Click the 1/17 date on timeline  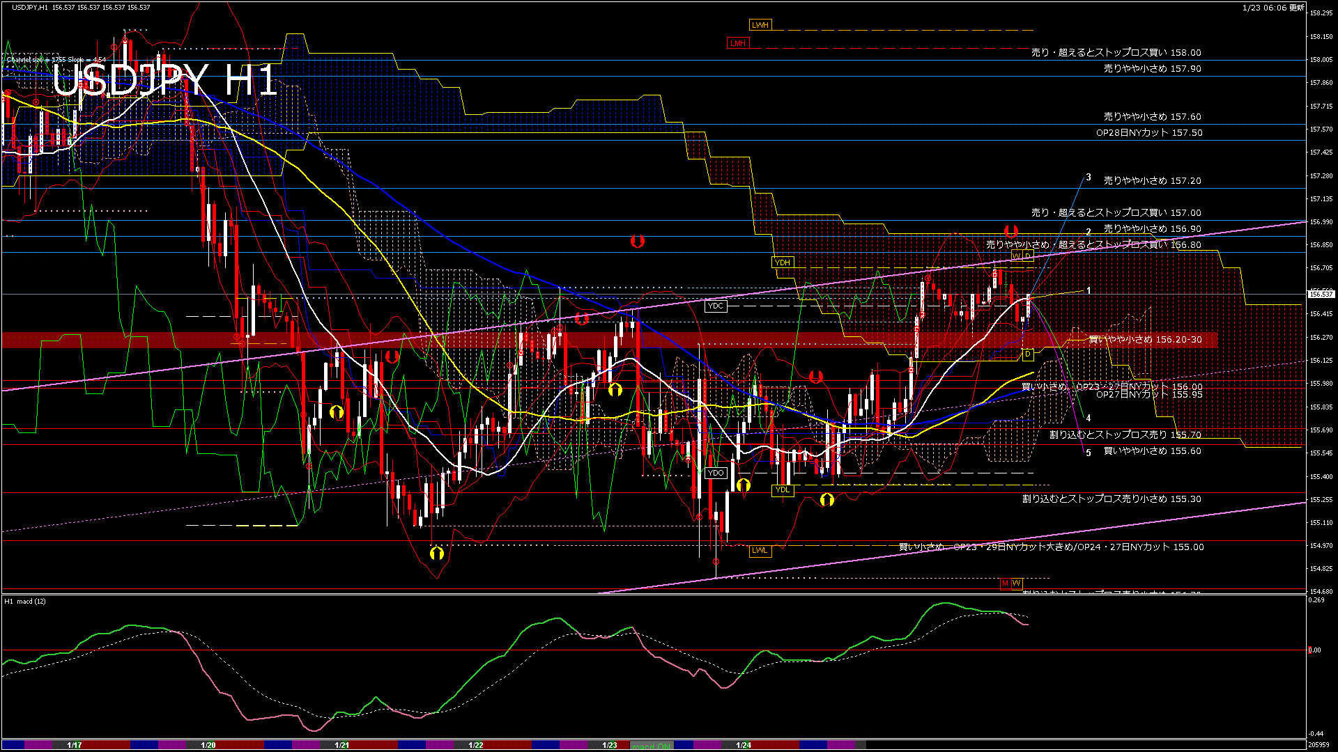[75, 745]
